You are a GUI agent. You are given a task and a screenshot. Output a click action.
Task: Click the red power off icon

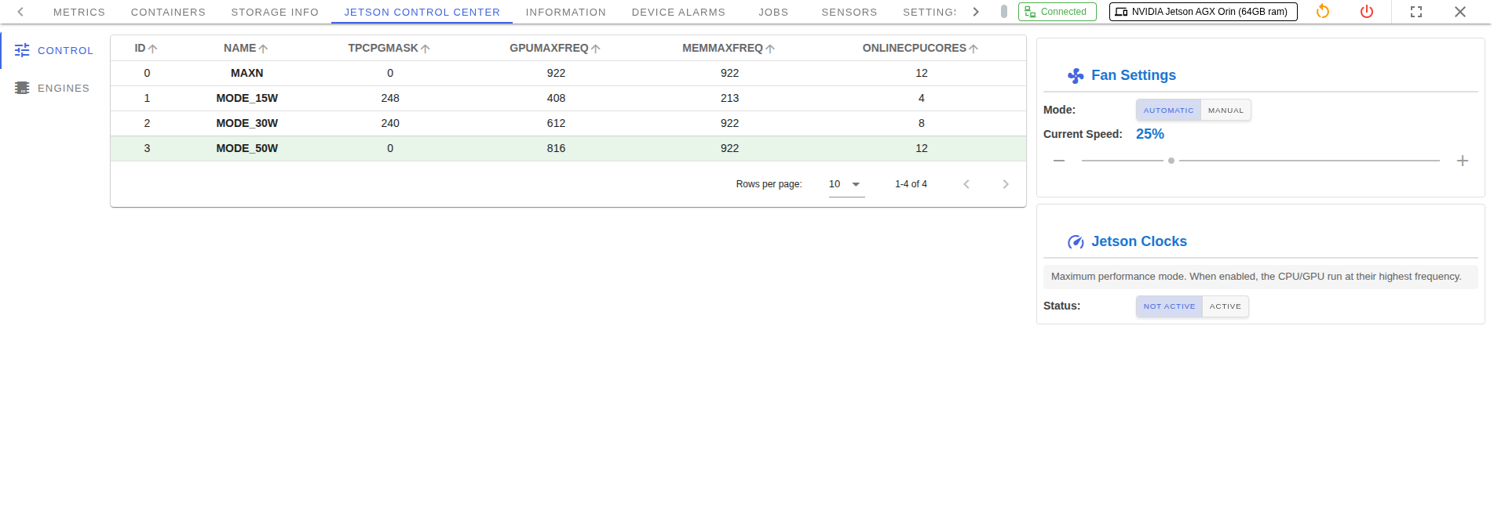tap(1367, 12)
